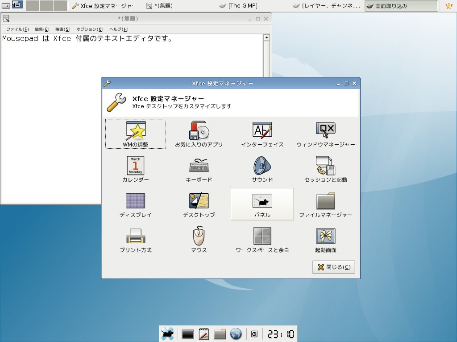The width and height of the screenshot is (457, 342).
Task: Minimize the Xfce 設定マネージャー window
Action: (x=338, y=84)
